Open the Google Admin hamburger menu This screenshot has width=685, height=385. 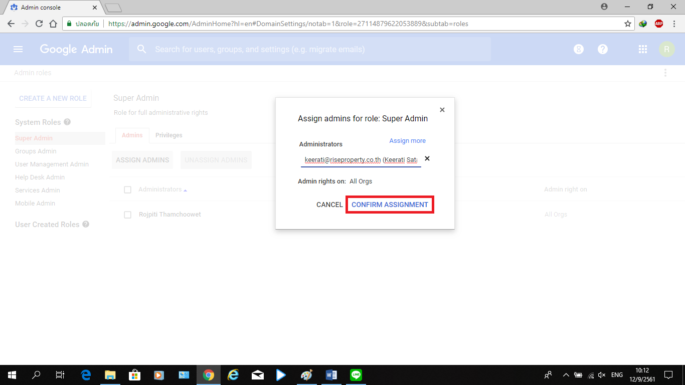point(18,49)
